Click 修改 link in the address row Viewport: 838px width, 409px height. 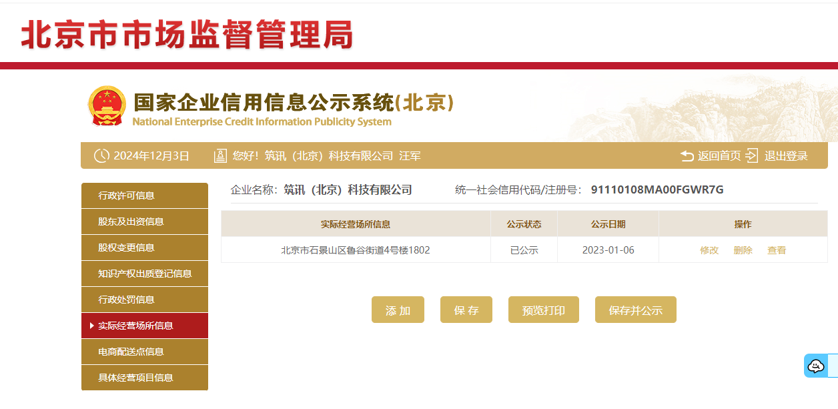coord(709,250)
